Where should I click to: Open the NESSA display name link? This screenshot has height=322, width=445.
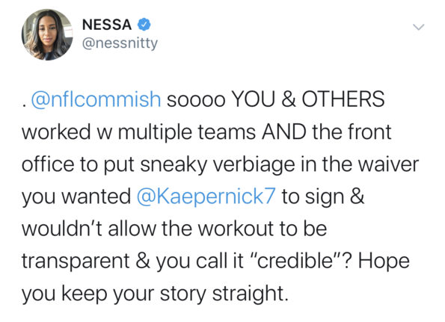[107, 25]
